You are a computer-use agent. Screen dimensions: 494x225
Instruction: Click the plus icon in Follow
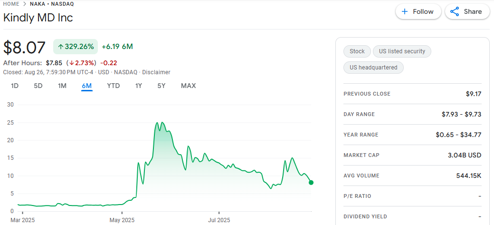tap(405, 12)
